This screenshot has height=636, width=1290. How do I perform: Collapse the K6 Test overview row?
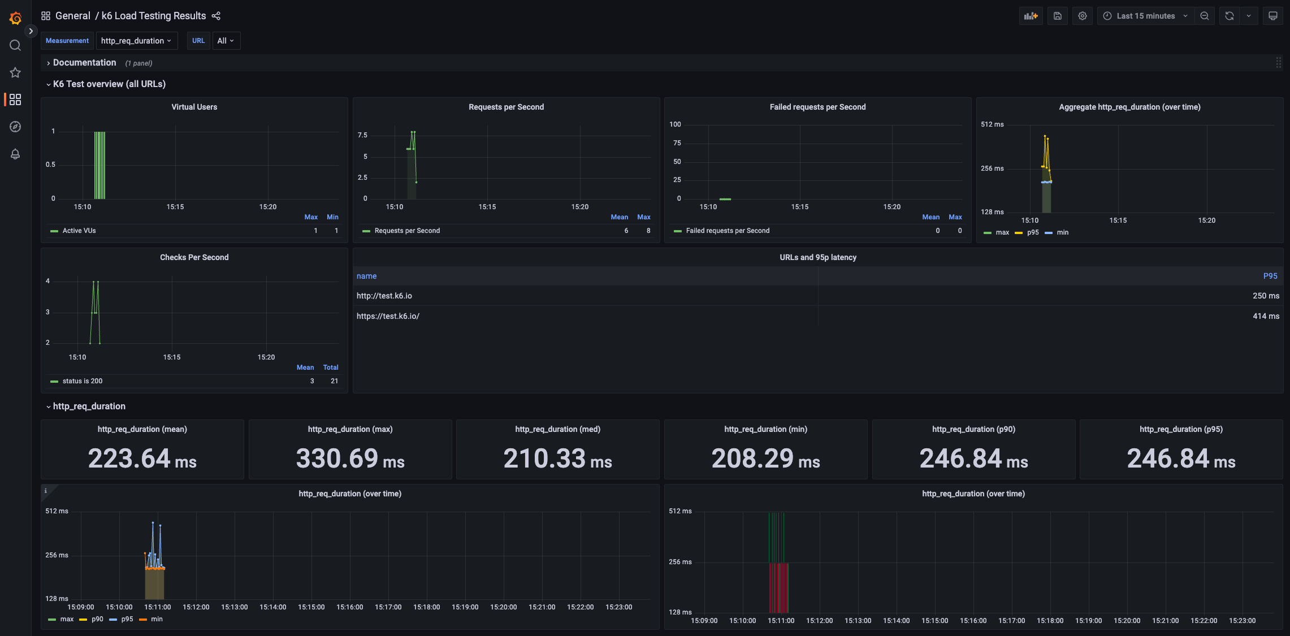tap(109, 84)
